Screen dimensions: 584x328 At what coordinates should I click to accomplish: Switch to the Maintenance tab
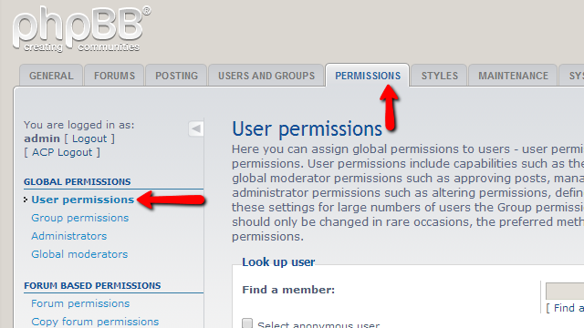(x=513, y=76)
